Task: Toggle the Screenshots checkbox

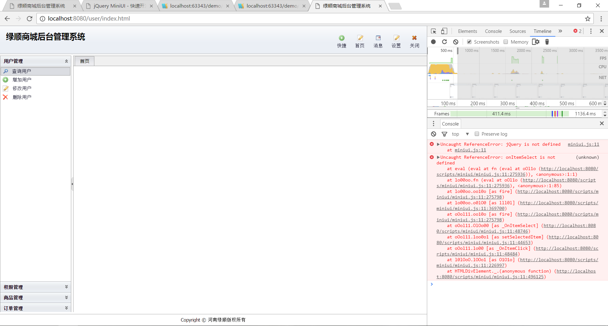Action: point(469,42)
